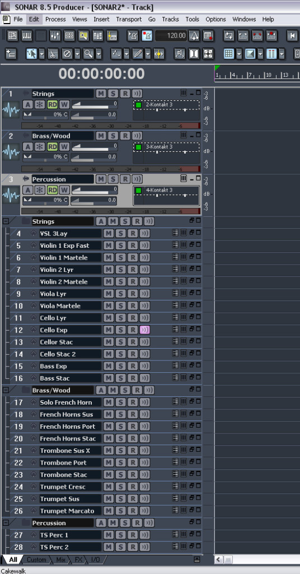Solo all tracks in Percussion folder
300x574 pixels.
click(x=125, y=523)
